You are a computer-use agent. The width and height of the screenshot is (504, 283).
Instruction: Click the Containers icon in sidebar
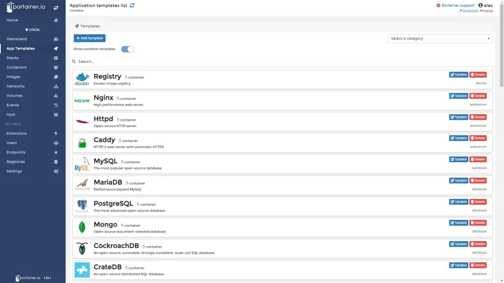(x=56, y=67)
